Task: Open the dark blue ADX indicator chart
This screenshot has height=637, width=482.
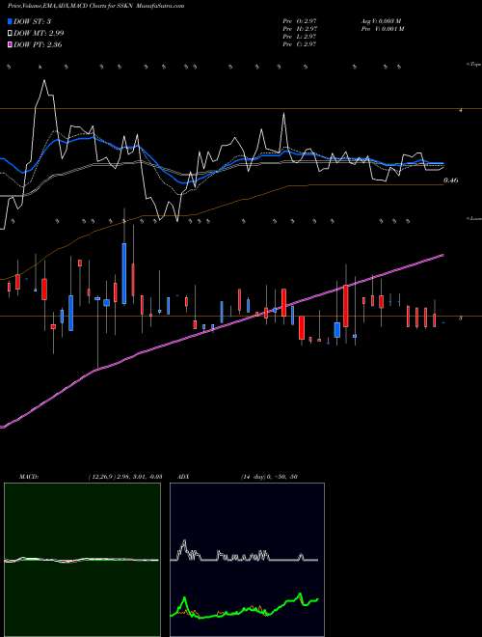Action: pyautogui.click(x=247, y=560)
